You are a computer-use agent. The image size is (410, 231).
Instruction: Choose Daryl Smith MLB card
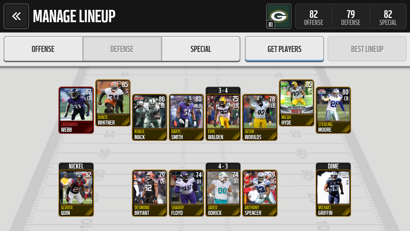pos(187,117)
